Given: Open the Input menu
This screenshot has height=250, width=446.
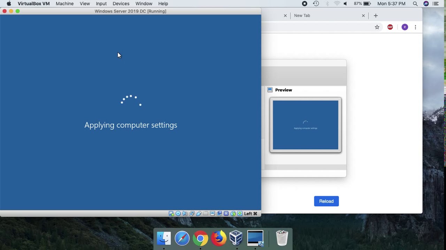Looking at the screenshot, I should (101, 3).
